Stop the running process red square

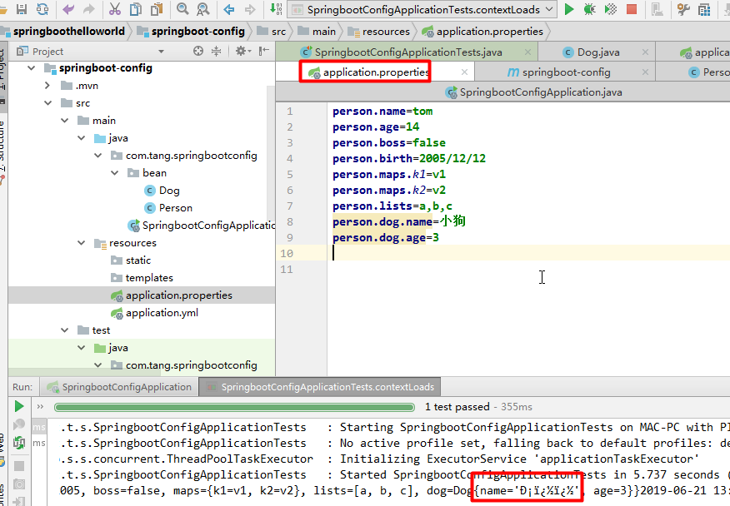632,9
